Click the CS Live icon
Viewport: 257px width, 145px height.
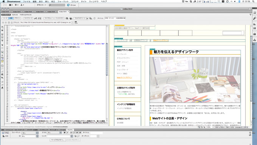pos(68,5)
